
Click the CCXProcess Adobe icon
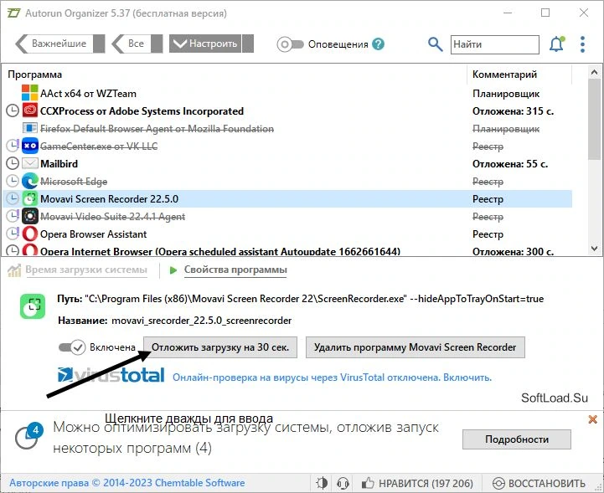point(29,110)
